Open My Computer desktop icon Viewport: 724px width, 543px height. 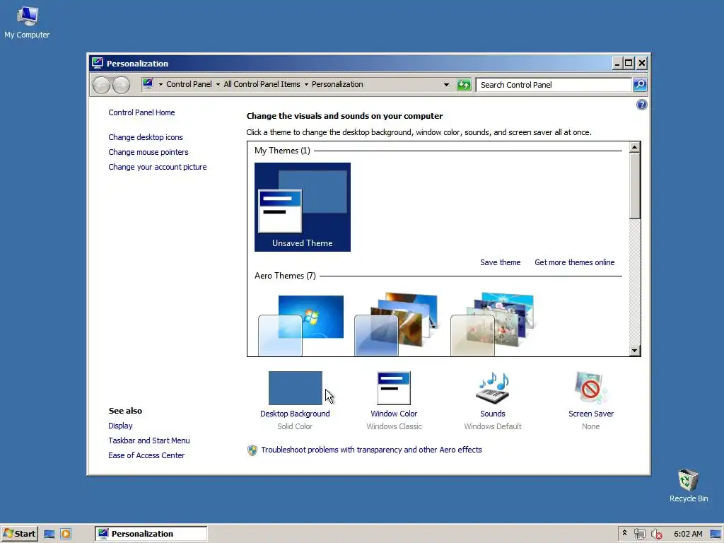pyautogui.click(x=27, y=22)
